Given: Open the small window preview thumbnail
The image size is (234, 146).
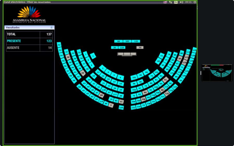Looking at the screenshot, I should pos(217,73).
